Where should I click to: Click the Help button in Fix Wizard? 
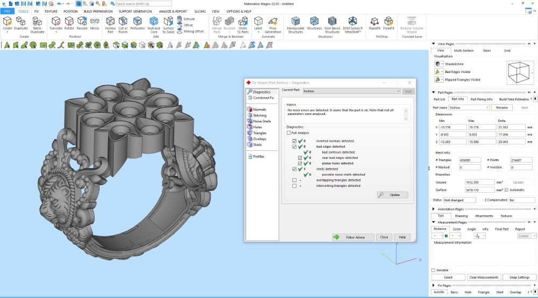tap(402, 237)
